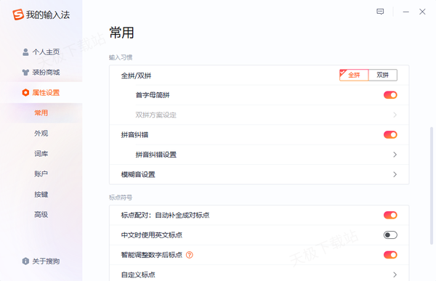Screen dimensions: 436x281
Task: Expand 双拼方案设定 chevron
Action: point(395,115)
